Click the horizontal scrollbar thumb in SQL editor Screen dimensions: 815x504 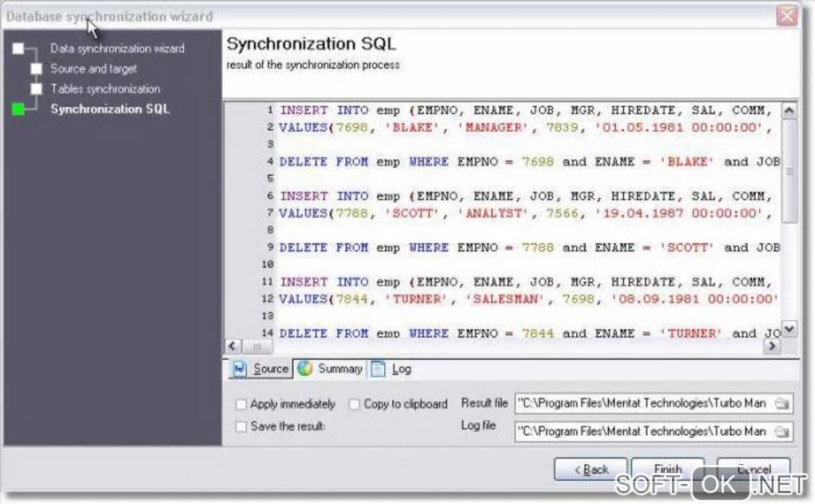pos(257,346)
